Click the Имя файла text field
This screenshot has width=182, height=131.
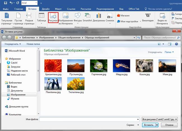click(x=88, y=119)
